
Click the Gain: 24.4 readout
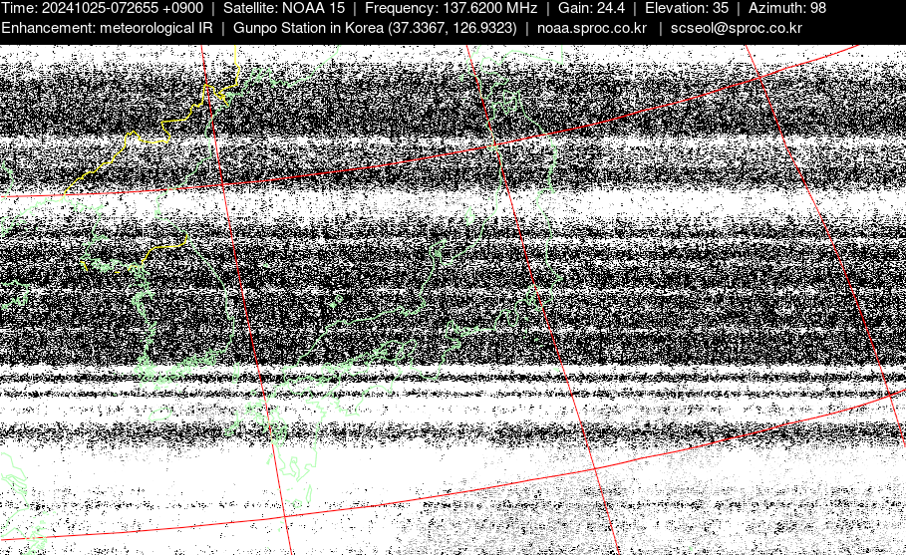pyautogui.click(x=591, y=8)
